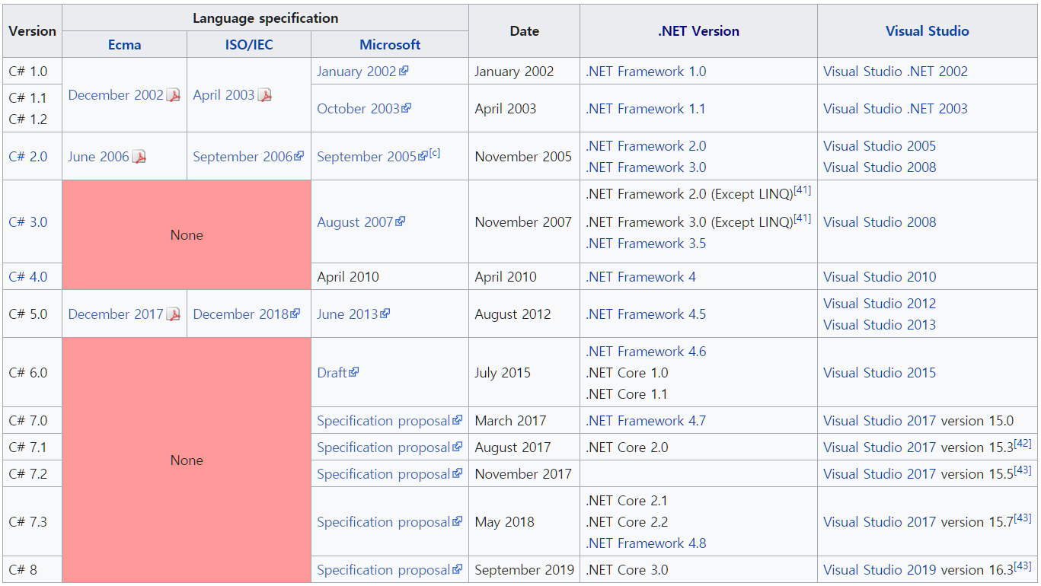This screenshot has width=1041, height=586.
Task: Click external-link icon beside January 2002 Microsoft spec
Action: click(x=404, y=71)
